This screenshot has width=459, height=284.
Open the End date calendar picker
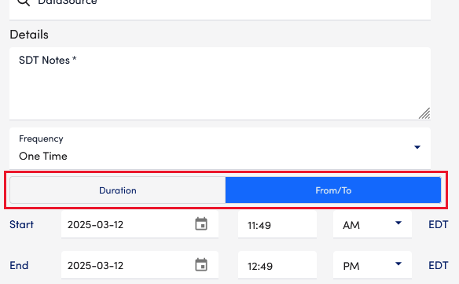[x=201, y=265]
